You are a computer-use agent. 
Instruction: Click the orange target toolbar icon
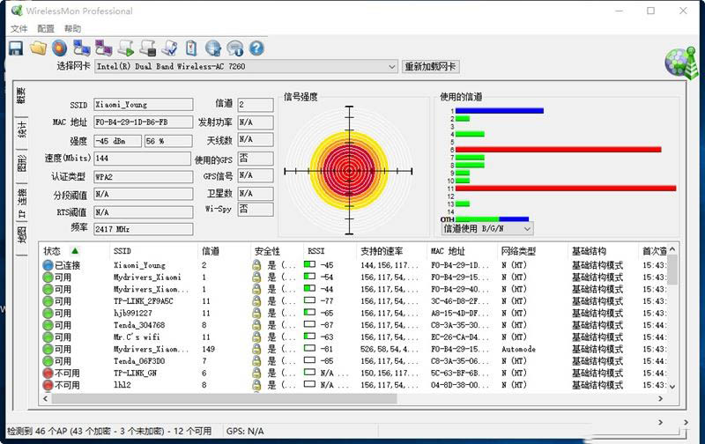coord(59,48)
